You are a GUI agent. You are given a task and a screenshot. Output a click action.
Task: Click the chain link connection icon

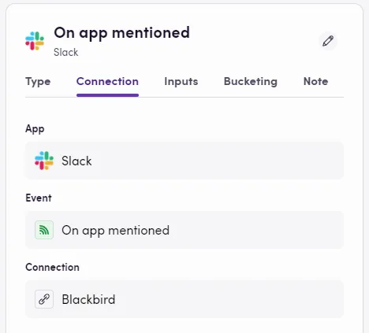pos(44,299)
